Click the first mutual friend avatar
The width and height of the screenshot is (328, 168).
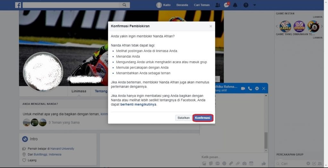[27, 122]
